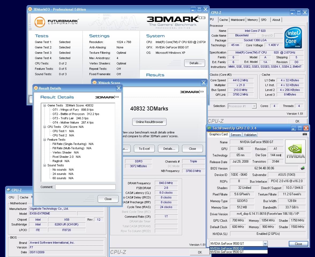Click the System Details button in 3DMark03
This screenshot has height=257, width=315.
point(195,63)
